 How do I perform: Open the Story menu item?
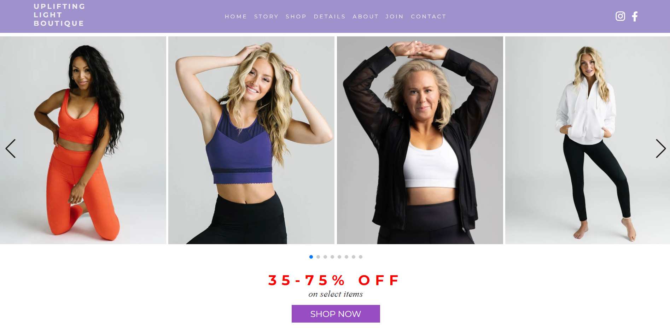266,17
